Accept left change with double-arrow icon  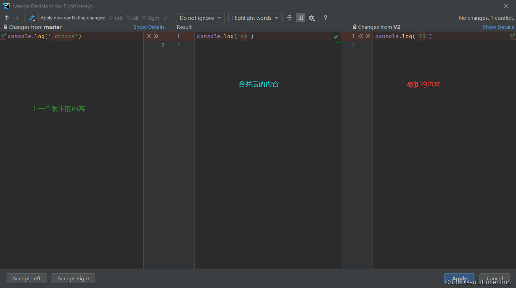[156, 36]
